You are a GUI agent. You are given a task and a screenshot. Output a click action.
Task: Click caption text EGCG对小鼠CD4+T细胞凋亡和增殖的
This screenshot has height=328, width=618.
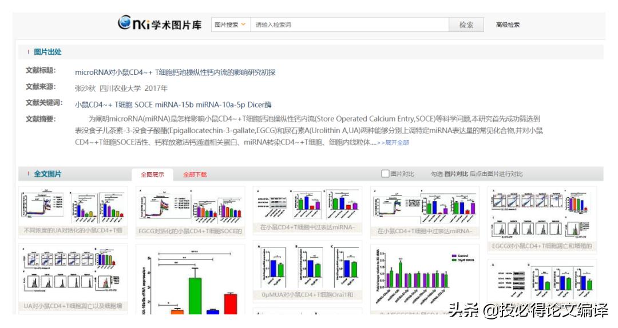point(542,246)
